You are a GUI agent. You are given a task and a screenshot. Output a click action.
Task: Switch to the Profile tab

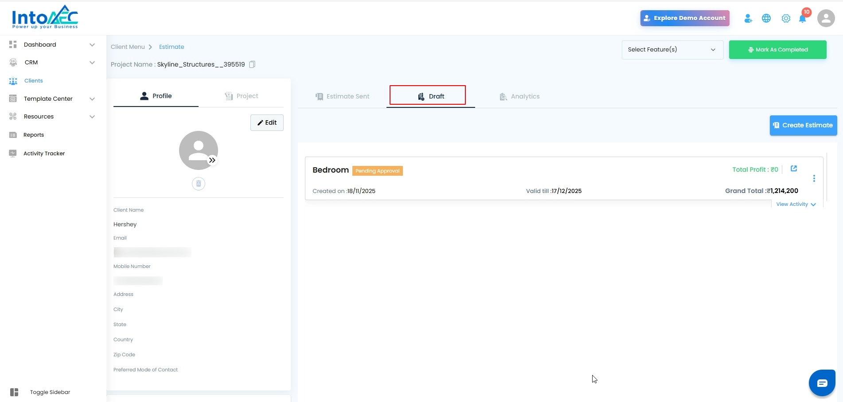point(156,96)
